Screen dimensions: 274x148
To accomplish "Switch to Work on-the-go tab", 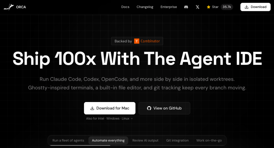I will click(x=209, y=140).
